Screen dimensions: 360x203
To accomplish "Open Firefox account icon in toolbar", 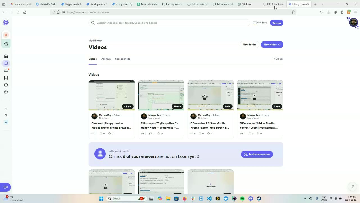I will (x=335, y=12).
